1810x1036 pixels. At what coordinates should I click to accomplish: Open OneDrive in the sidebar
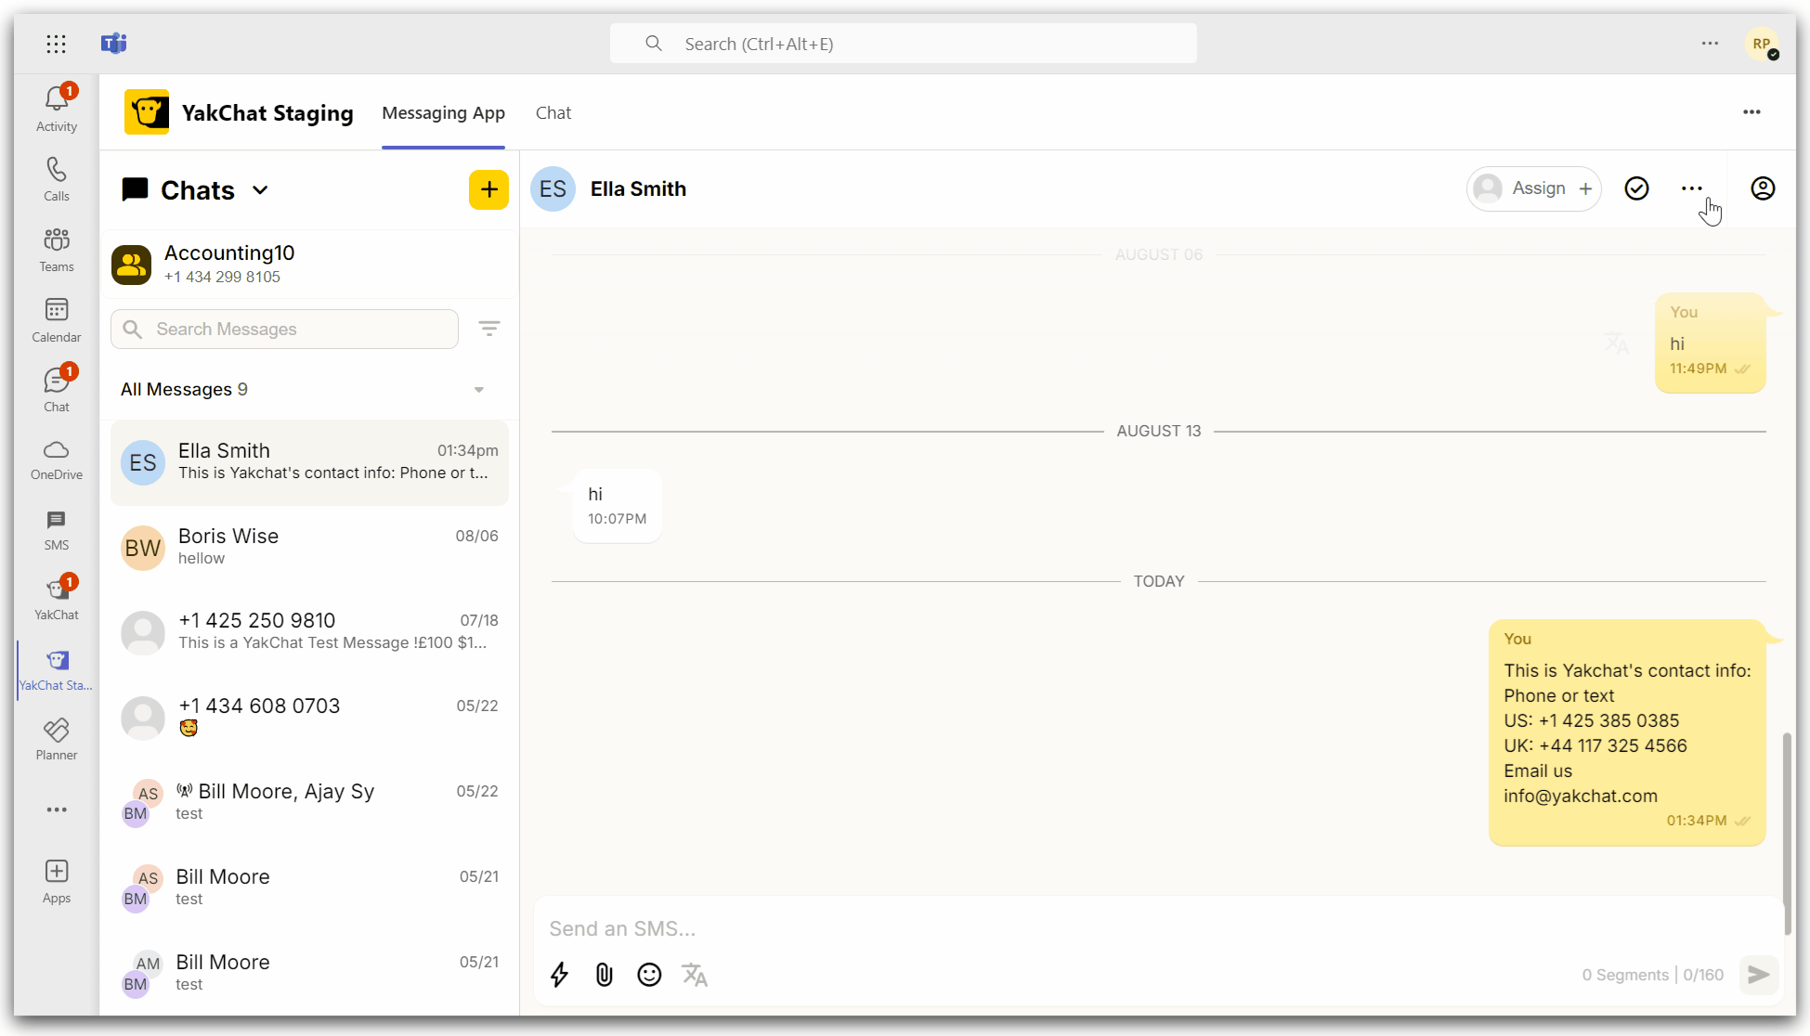(57, 460)
